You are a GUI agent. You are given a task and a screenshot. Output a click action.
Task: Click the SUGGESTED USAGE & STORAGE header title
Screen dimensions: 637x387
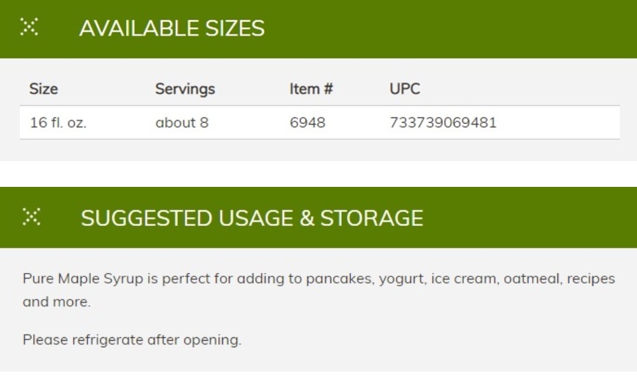tap(252, 218)
